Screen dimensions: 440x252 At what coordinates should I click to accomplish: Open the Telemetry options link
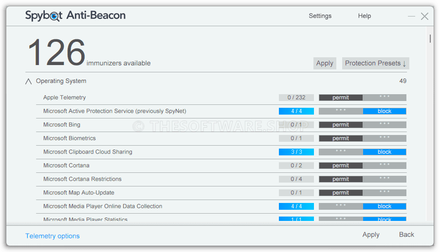(53, 236)
